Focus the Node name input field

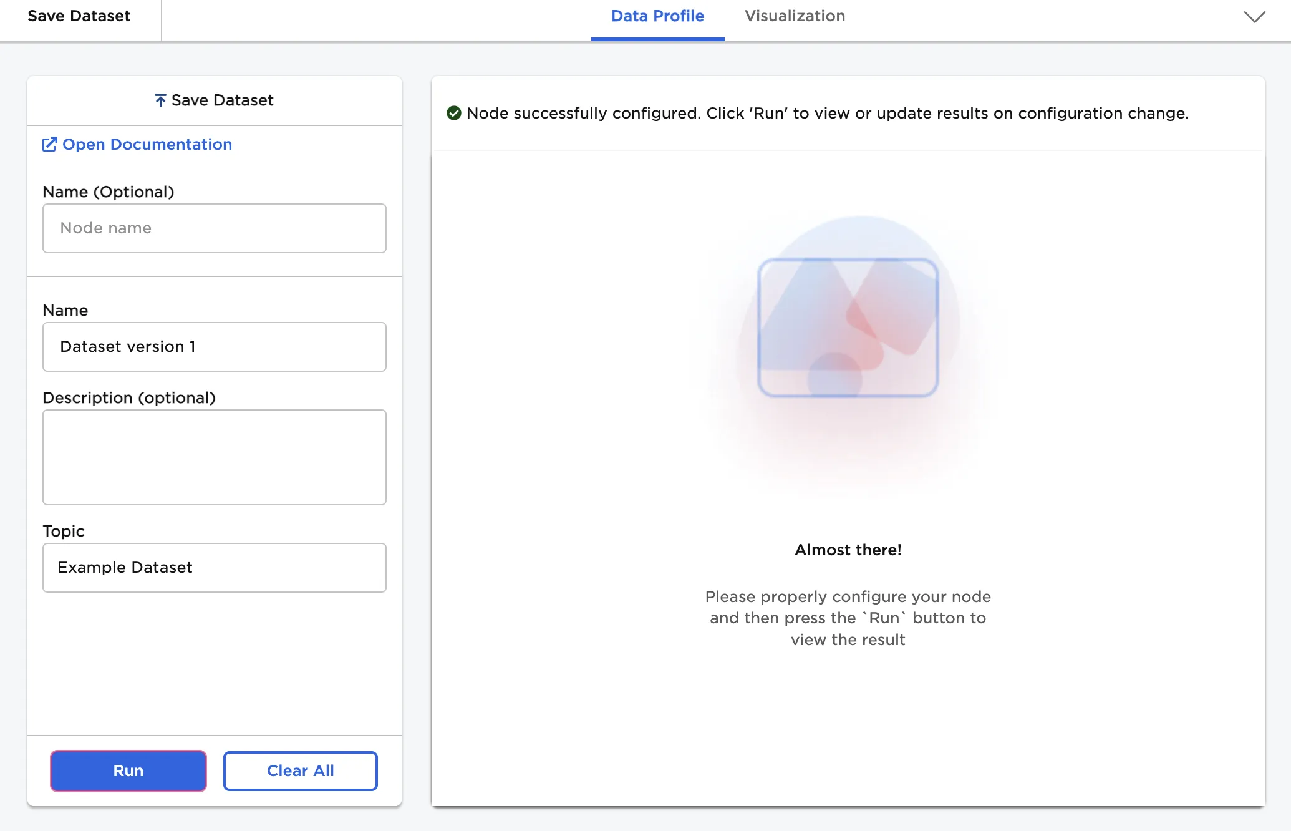[215, 228]
